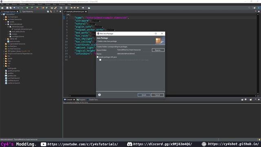Switch to the Gradle Tasks tab
Image resolution: width=261 pixels, height=147 pixels.
[x=93, y=100]
